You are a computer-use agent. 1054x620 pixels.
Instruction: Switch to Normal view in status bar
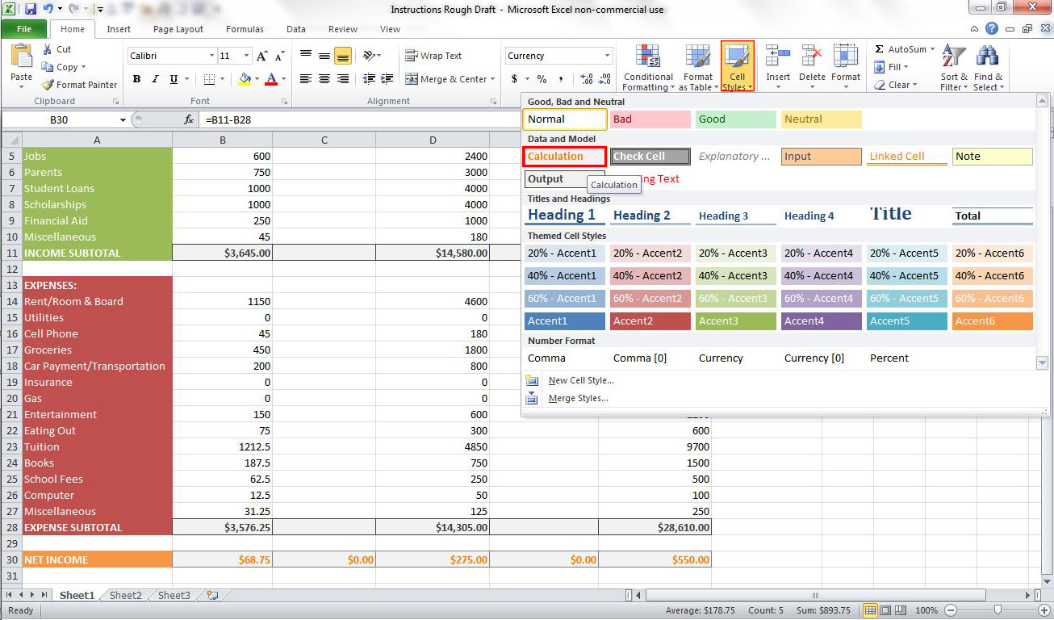870,610
